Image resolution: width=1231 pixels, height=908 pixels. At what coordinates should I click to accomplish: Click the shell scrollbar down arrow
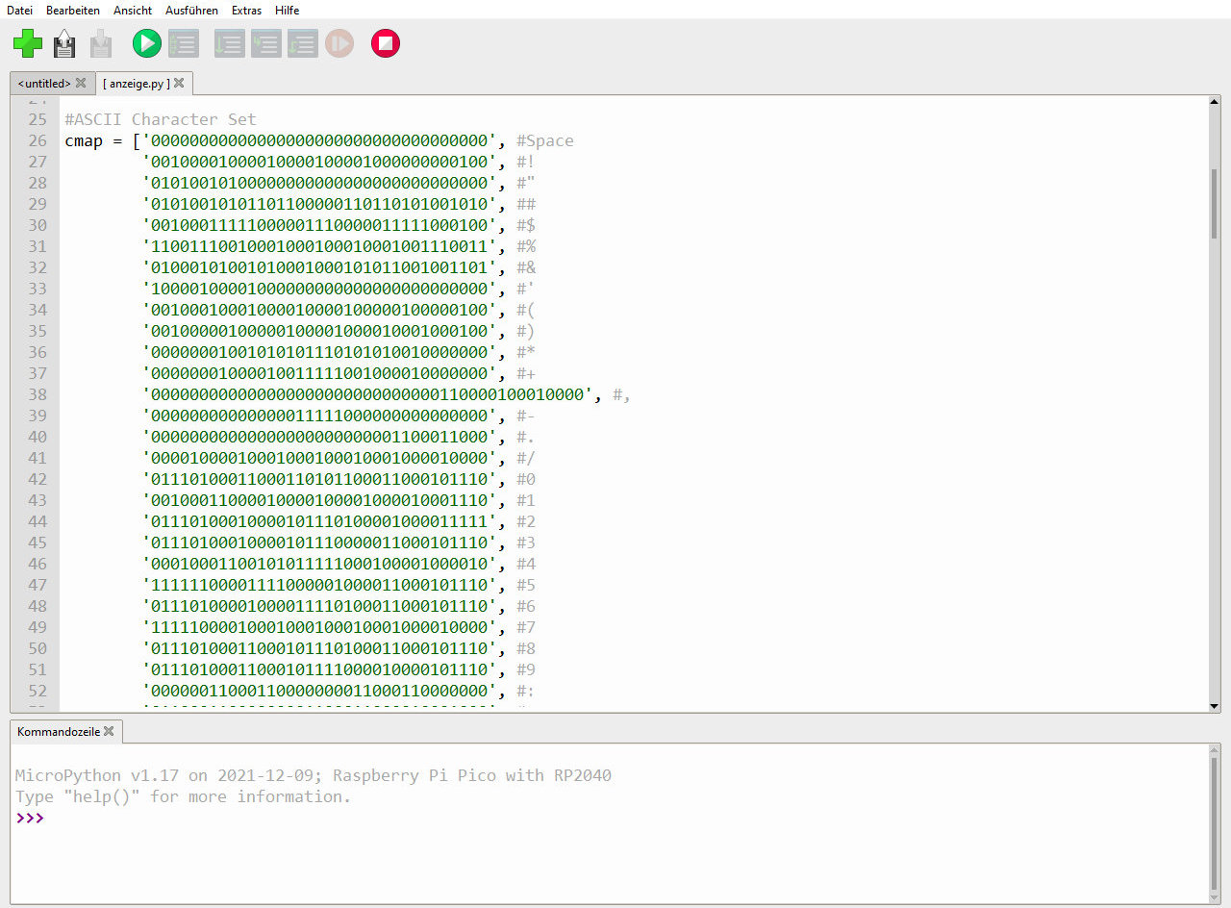point(1214,896)
